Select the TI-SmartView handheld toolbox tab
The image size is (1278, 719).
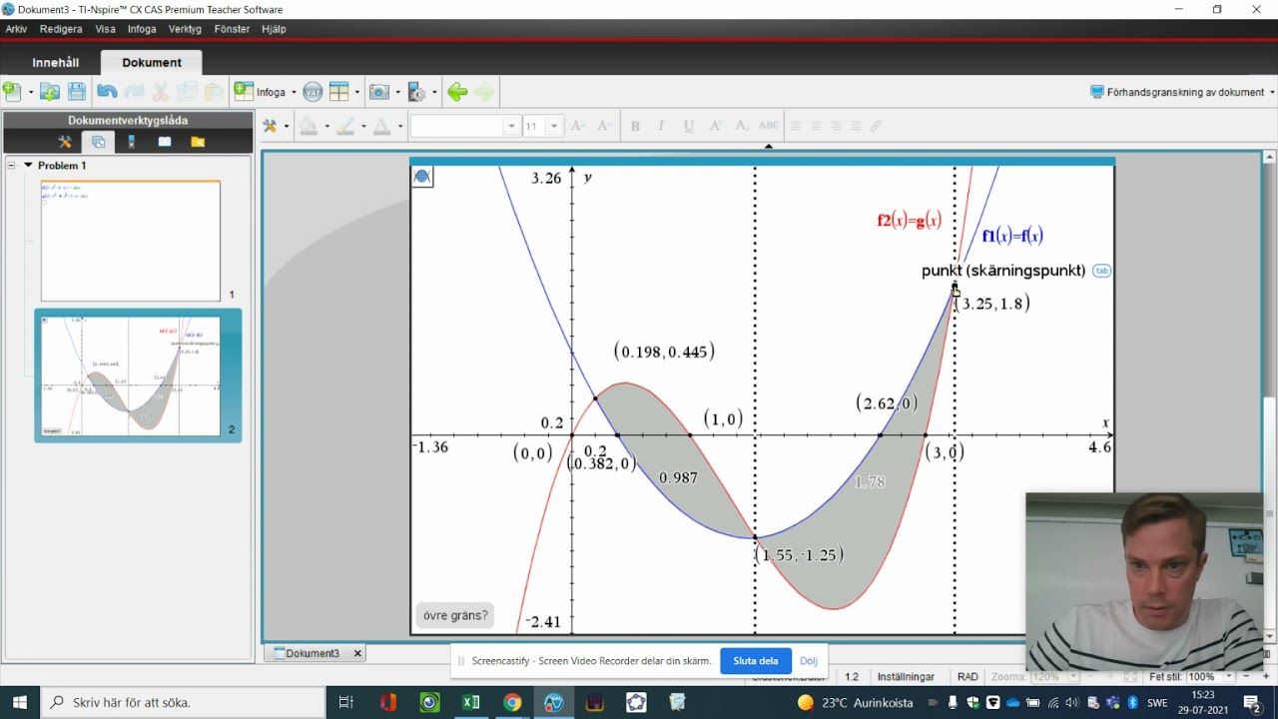[131, 142]
